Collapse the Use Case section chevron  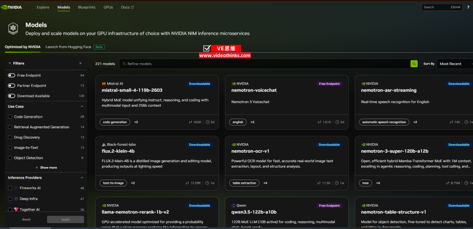tap(82, 106)
